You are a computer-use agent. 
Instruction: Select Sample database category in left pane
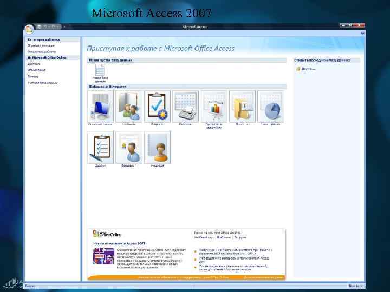[43, 83]
